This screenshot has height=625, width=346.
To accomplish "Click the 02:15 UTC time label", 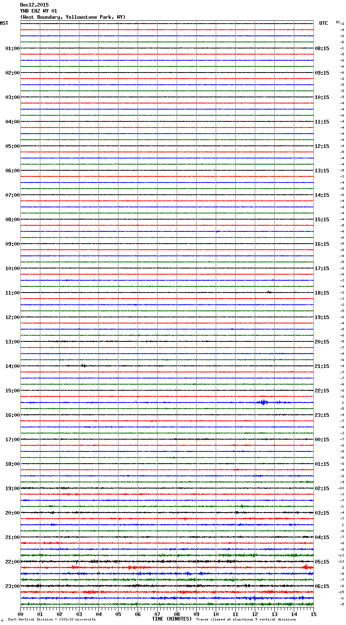I will coord(322,489).
